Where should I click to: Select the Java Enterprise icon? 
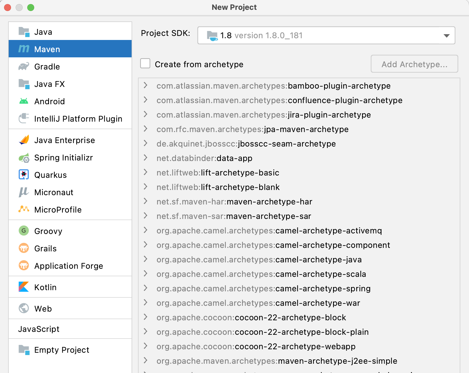click(24, 140)
